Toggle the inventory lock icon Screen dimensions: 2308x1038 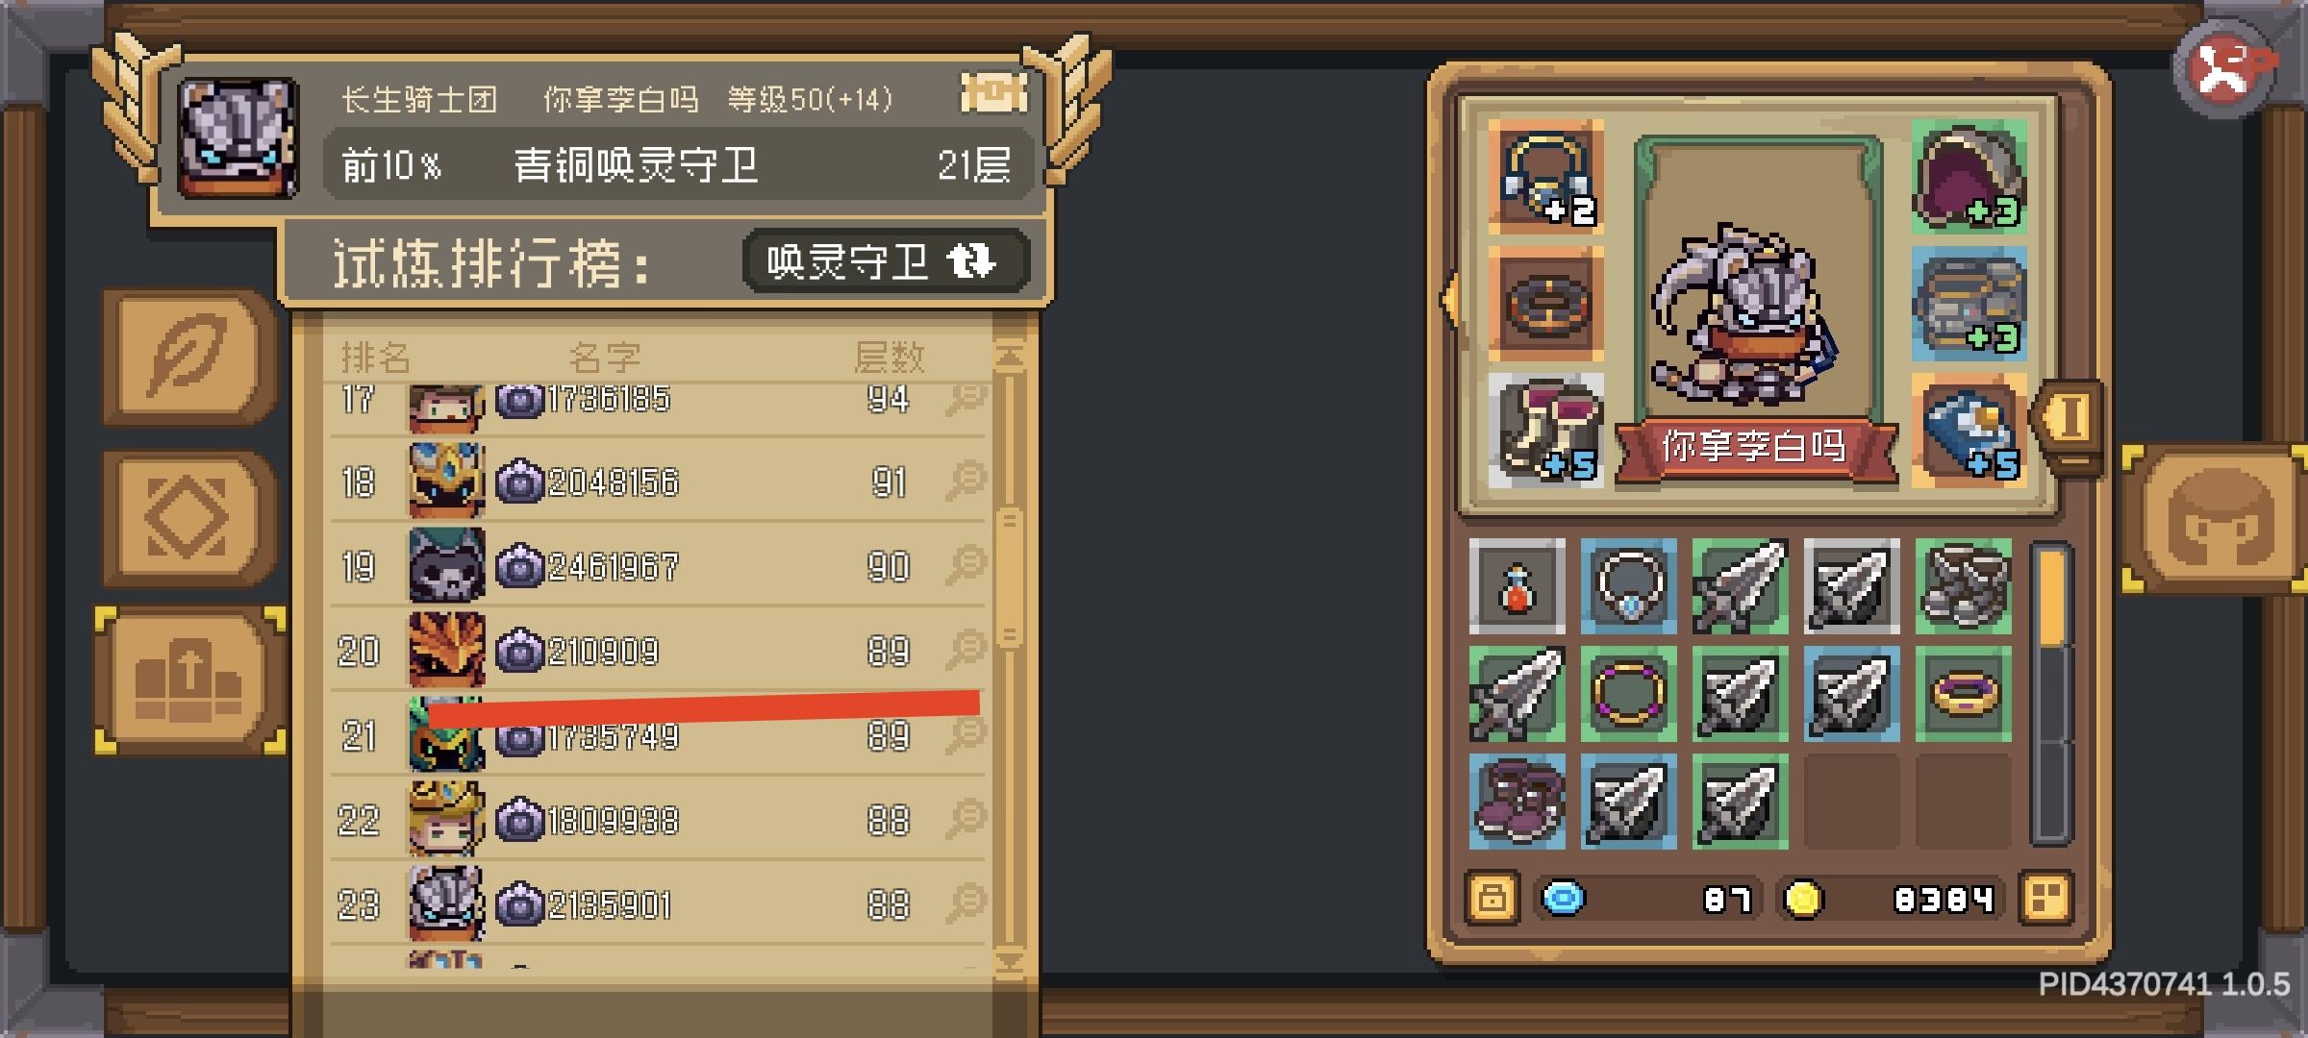(x=1493, y=899)
